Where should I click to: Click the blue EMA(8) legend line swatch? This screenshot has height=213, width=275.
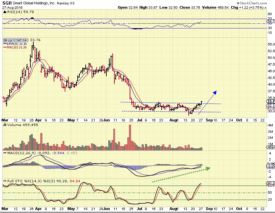(5, 43)
